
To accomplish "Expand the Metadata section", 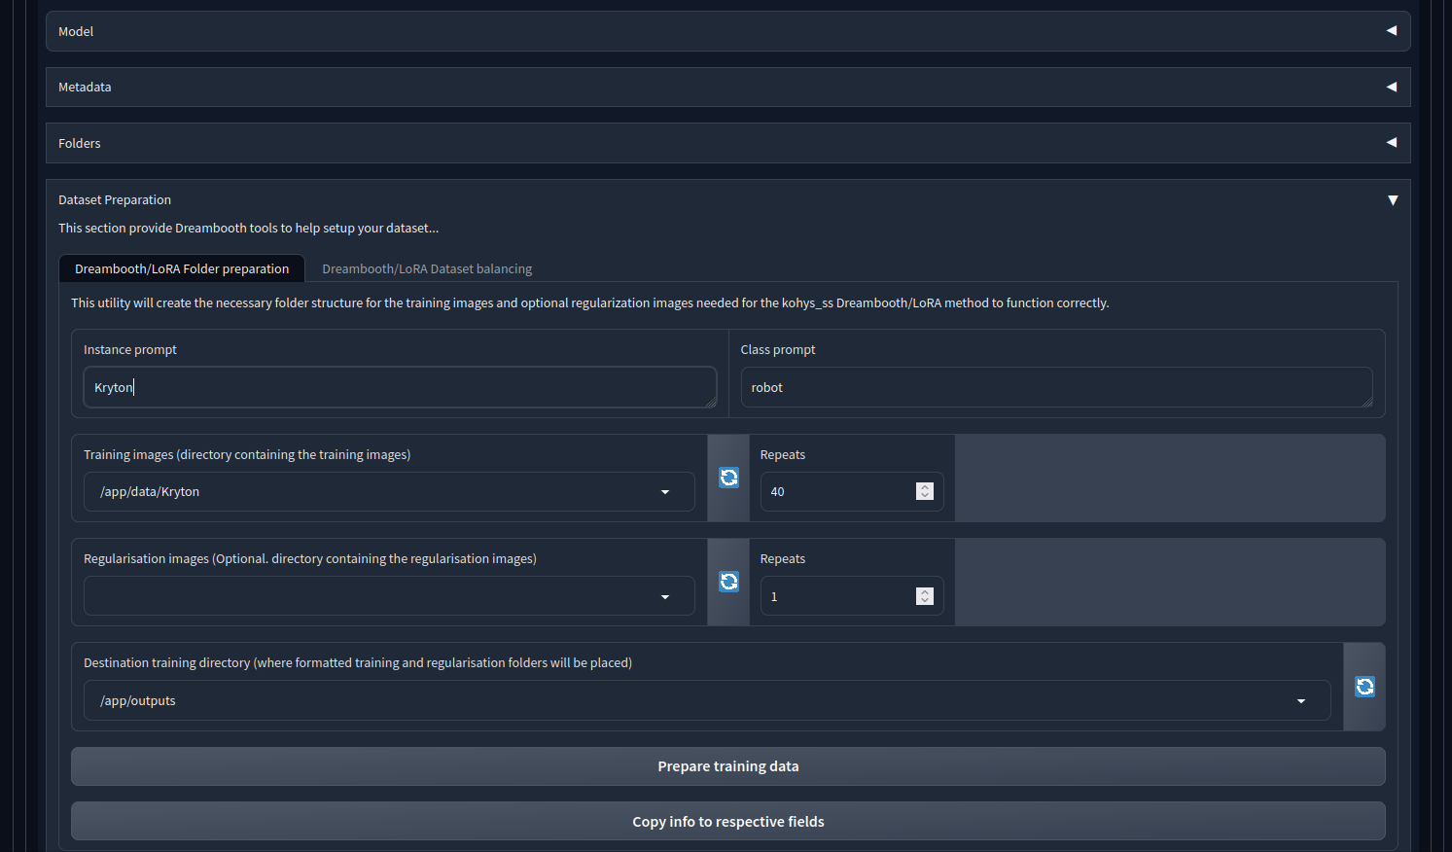I will [x=1391, y=87].
